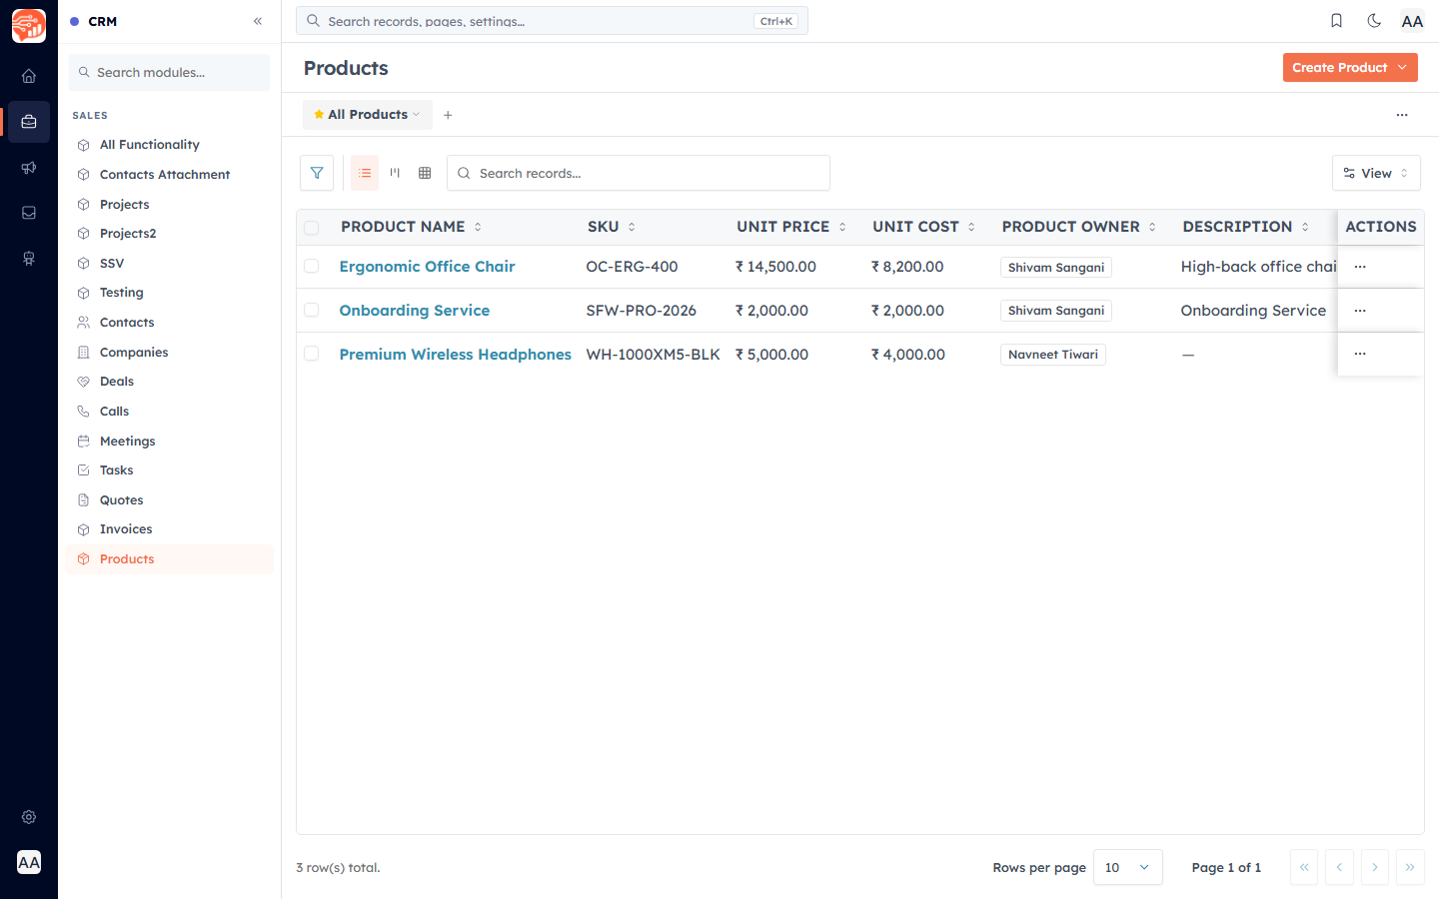Expand the View options dropdown
Screen dimensions: 1439x899
point(1376,173)
